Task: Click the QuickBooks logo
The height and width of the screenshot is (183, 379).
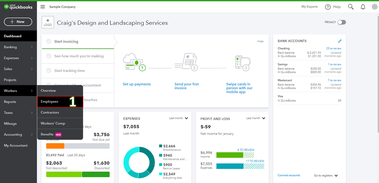Action: pos(18,7)
